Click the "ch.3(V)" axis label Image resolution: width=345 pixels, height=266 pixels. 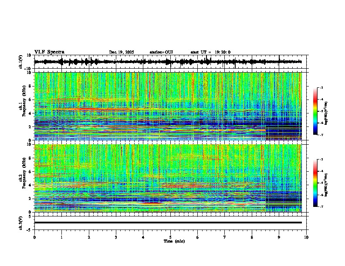(x=21, y=223)
